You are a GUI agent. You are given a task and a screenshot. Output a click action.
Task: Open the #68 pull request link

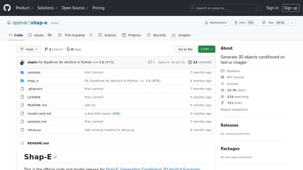click(x=116, y=113)
